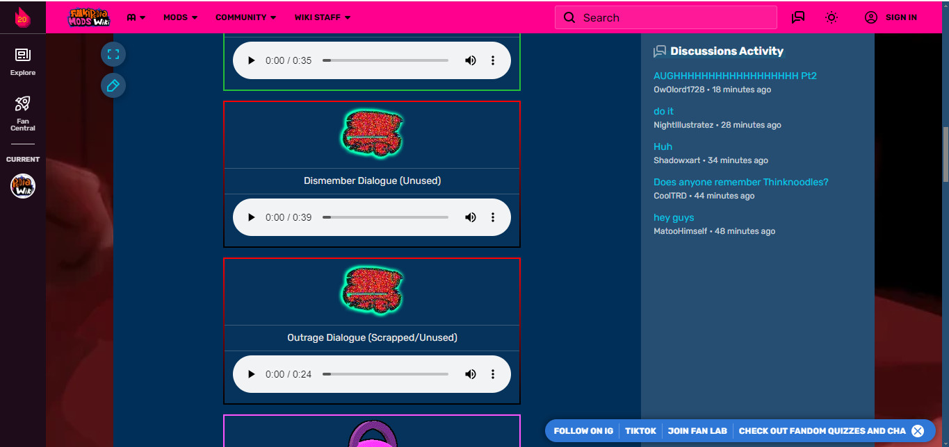Switch light/dark theme sun icon
949x447 pixels.
[x=832, y=17]
